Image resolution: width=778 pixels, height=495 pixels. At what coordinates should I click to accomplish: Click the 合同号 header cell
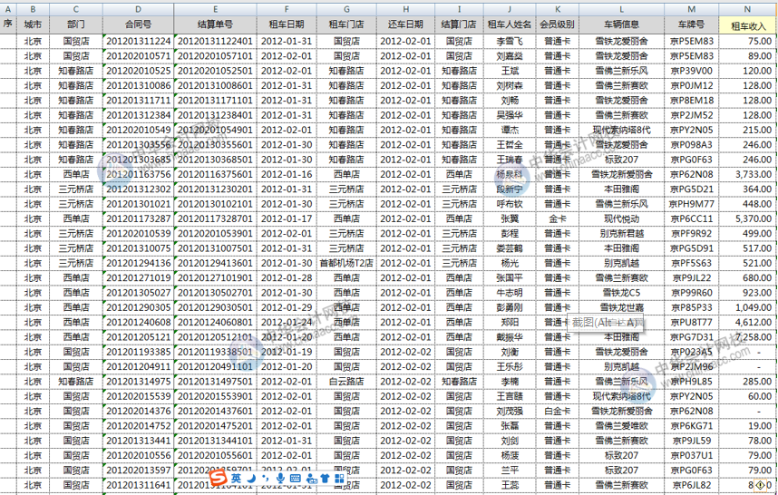pos(138,24)
